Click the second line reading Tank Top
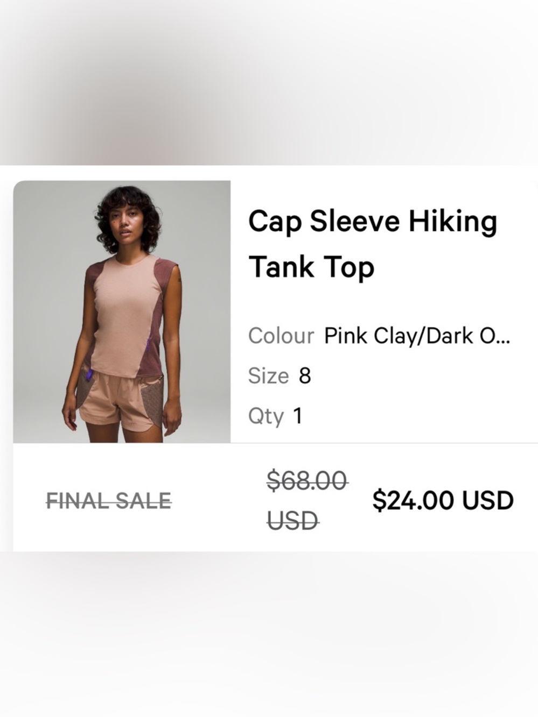The height and width of the screenshot is (717, 538). (x=311, y=266)
